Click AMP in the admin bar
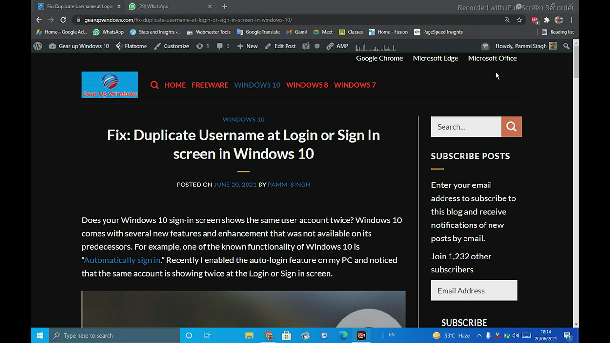 pyautogui.click(x=337, y=46)
